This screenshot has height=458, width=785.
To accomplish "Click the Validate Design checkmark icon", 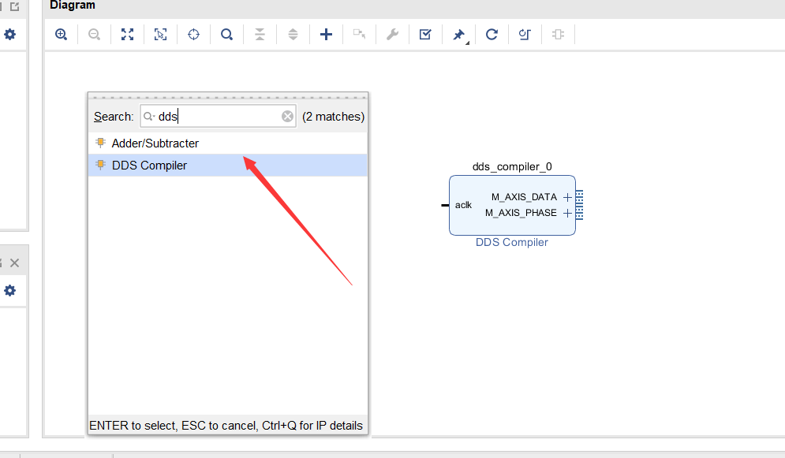I will click(x=425, y=35).
